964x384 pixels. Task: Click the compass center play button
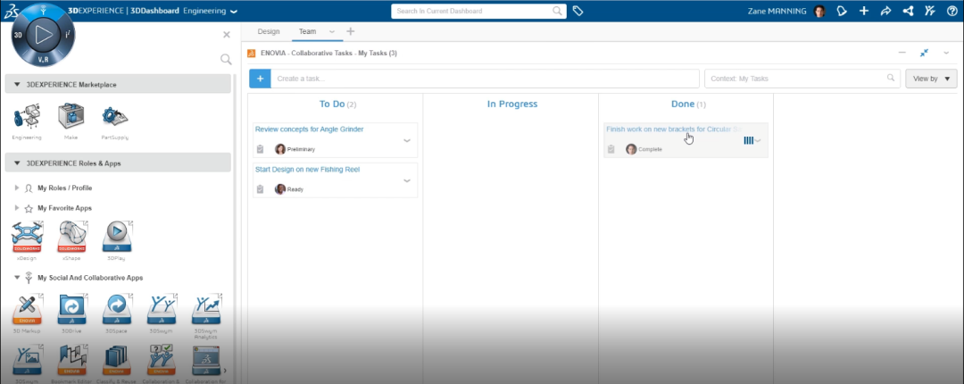(43, 35)
